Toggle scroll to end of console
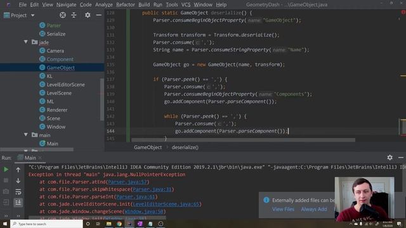This screenshot has height=228, width=406. coord(18,203)
